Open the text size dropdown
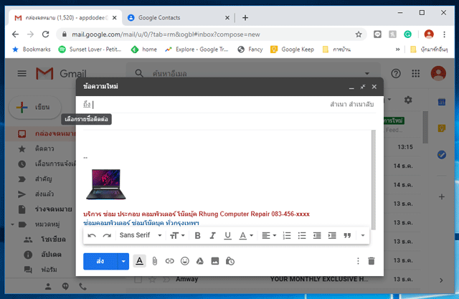 pyautogui.click(x=177, y=235)
